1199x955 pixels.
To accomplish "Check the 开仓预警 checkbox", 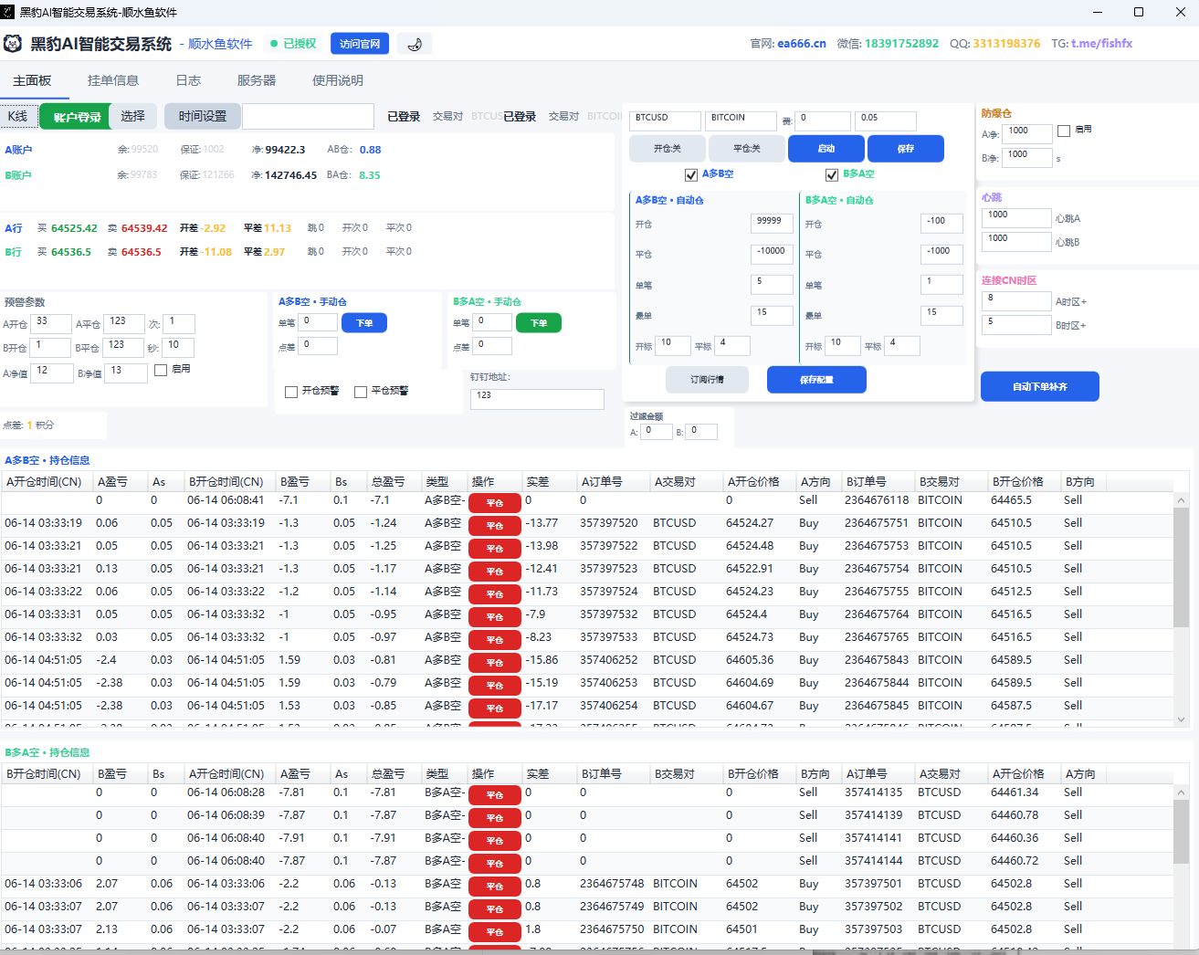I will click(x=291, y=392).
